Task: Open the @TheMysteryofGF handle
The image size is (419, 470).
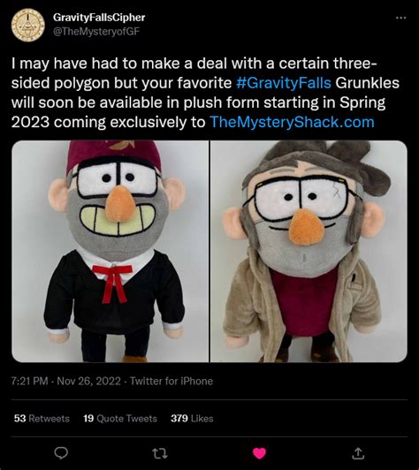Action: [x=96, y=32]
